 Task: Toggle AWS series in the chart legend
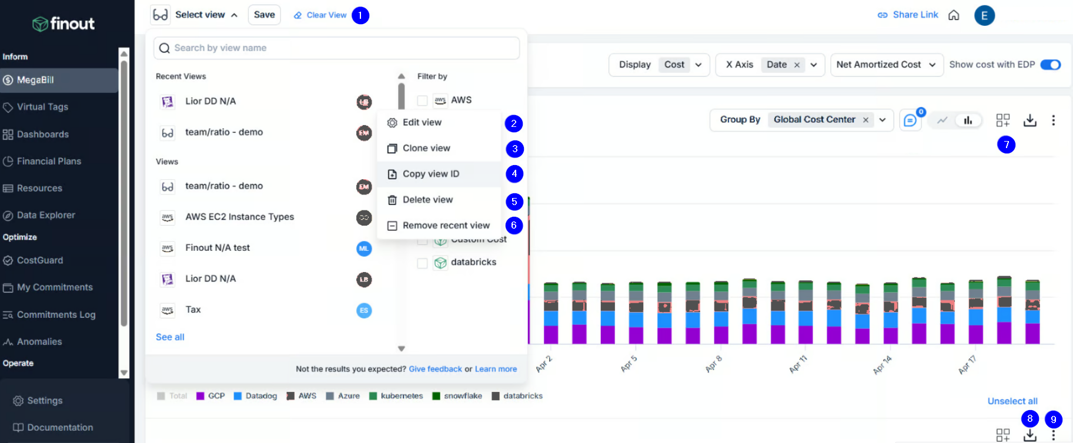(301, 396)
